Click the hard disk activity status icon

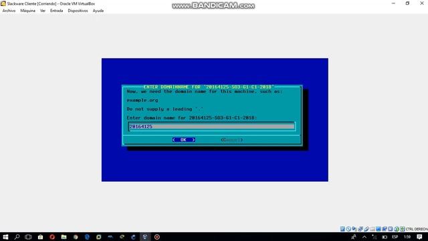pyautogui.click(x=342, y=229)
